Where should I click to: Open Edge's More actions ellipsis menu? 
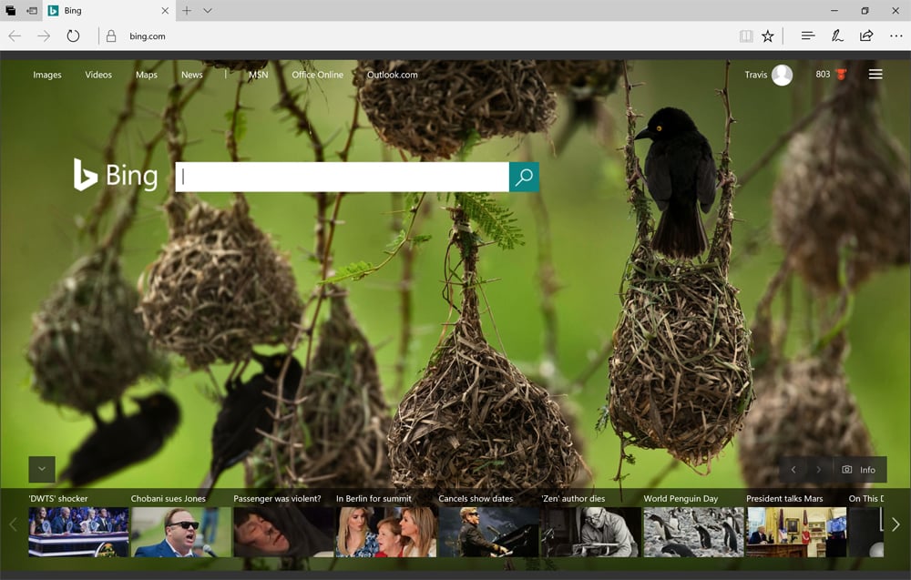[896, 36]
